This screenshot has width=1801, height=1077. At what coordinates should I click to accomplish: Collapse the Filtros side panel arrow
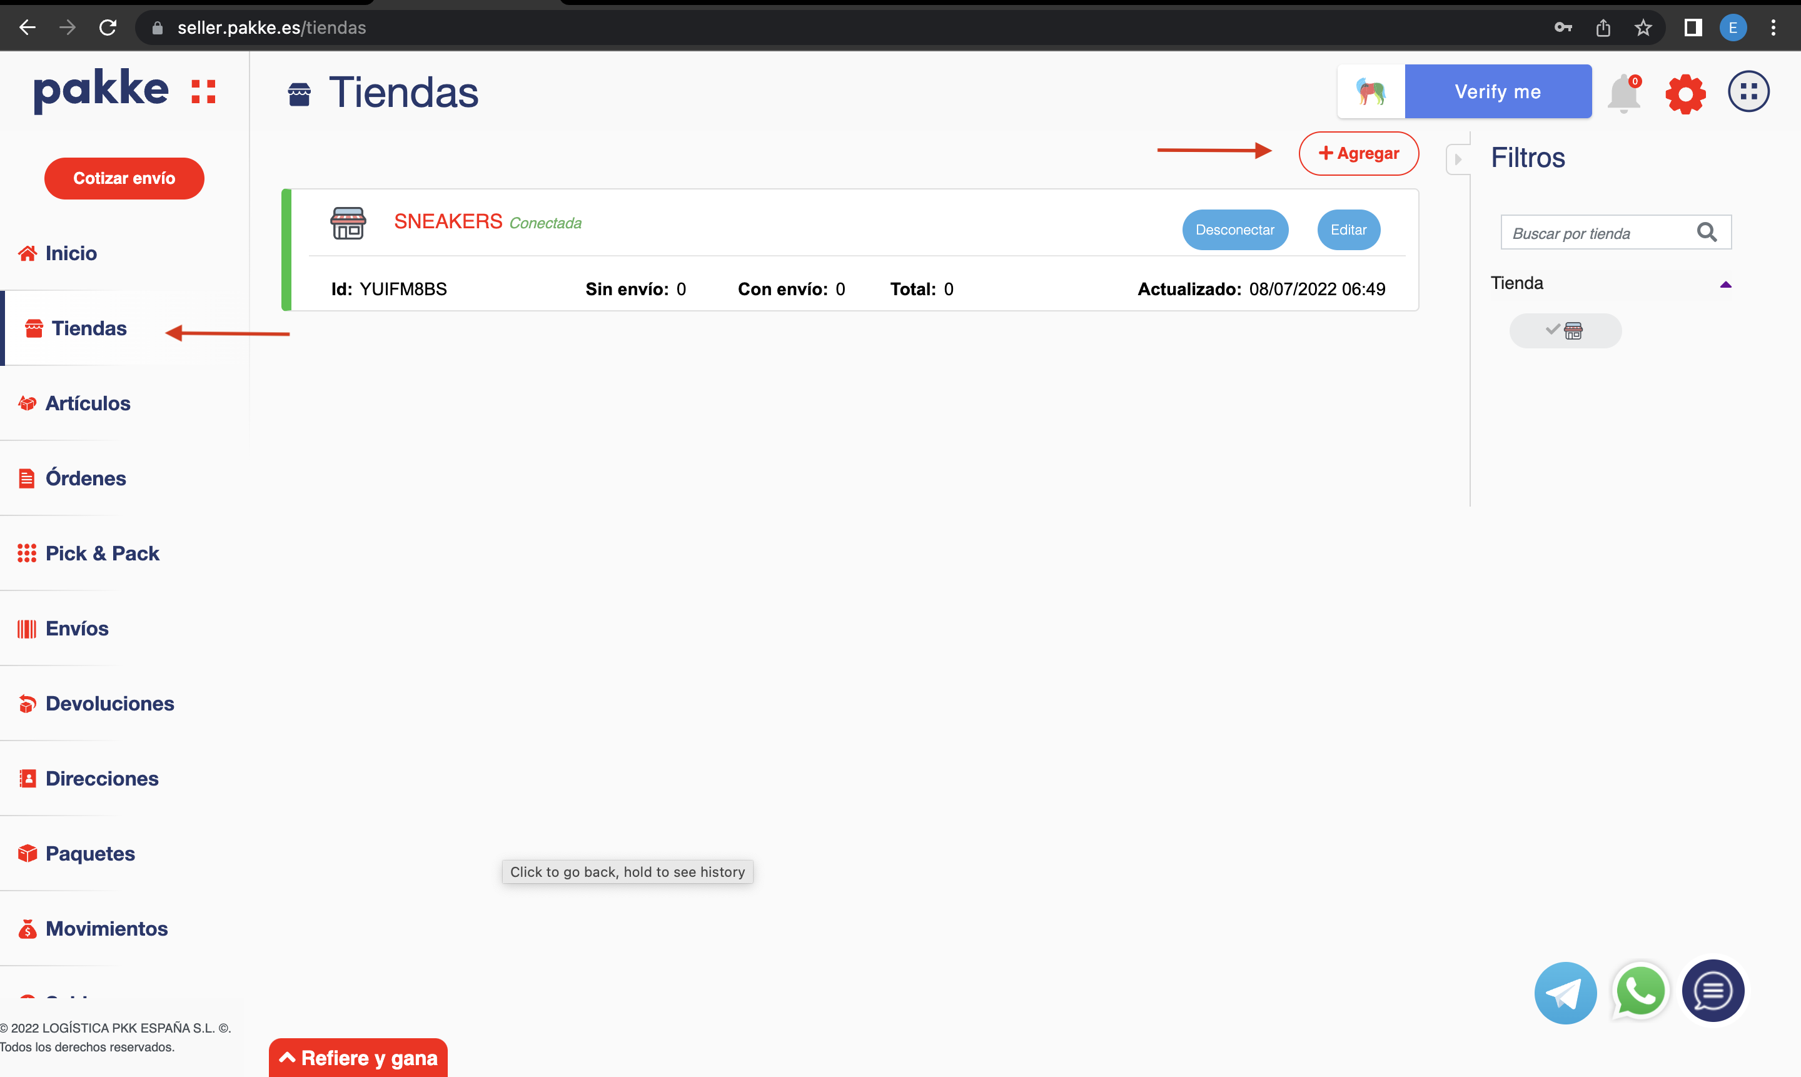point(1457,159)
